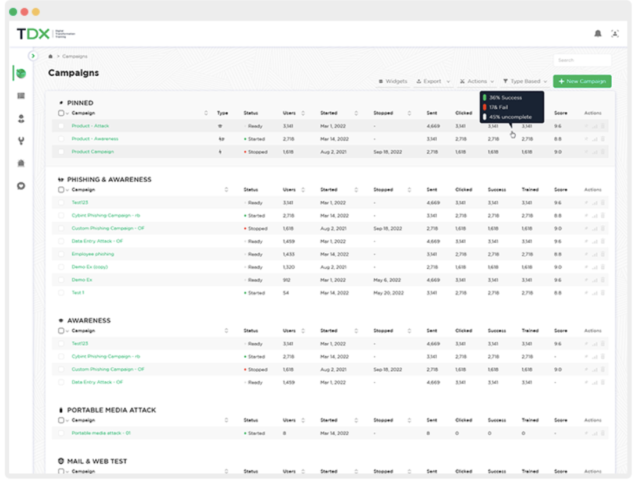Delete Product Campaign using trash icon
The width and height of the screenshot is (638, 483).
pos(602,152)
